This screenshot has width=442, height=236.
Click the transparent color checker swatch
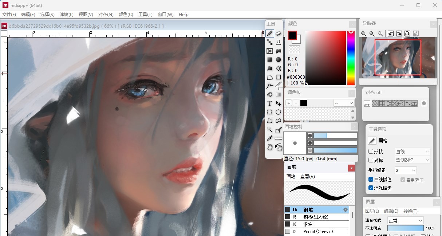(294, 49)
